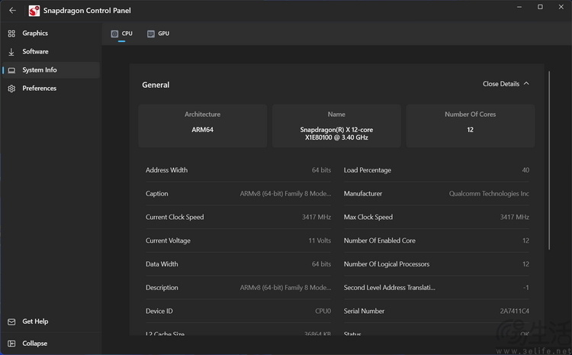Click the CPU chip icon in tab
Image resolution: width=572 pixels, height=355 pixels.
tap(114, 34)
